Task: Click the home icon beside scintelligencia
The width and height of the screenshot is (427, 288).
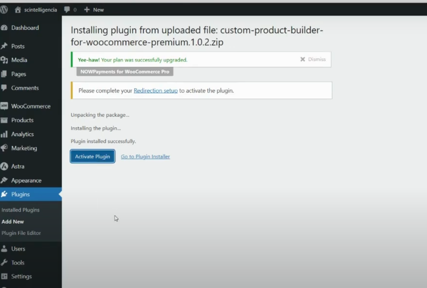Action: [18, 10]
